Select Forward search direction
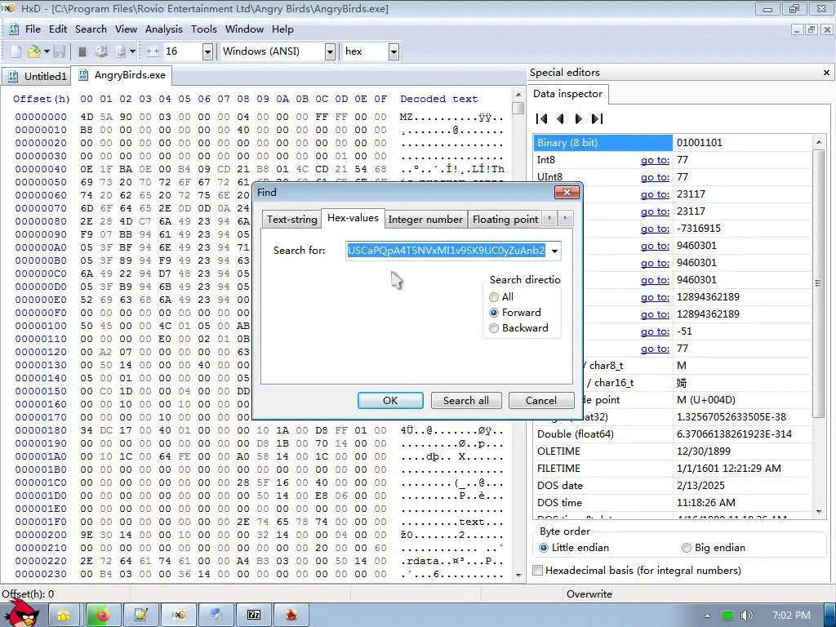Screen dimensions: 836x627 pyautogui.click(x=494, y=313)
